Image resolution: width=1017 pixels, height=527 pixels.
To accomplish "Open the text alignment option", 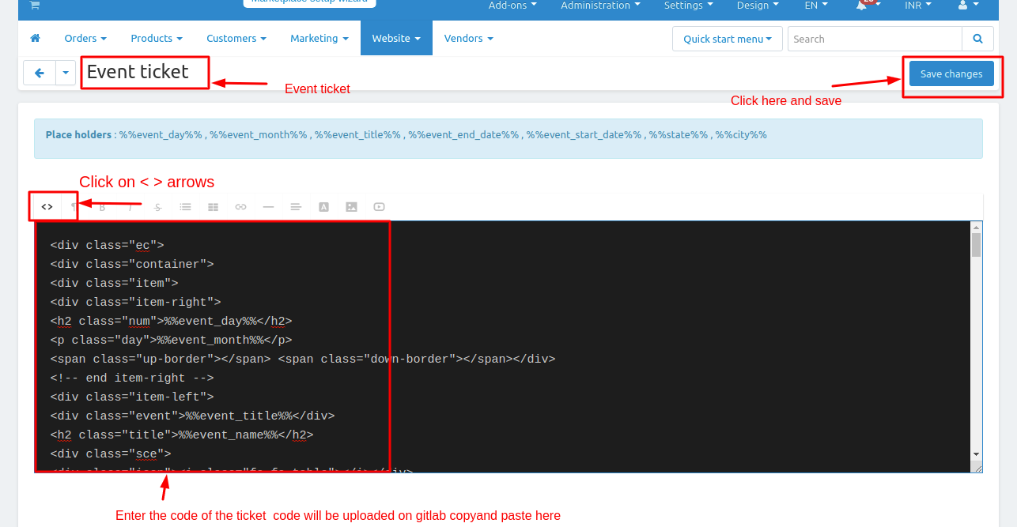I will click(x=296, y=207).
